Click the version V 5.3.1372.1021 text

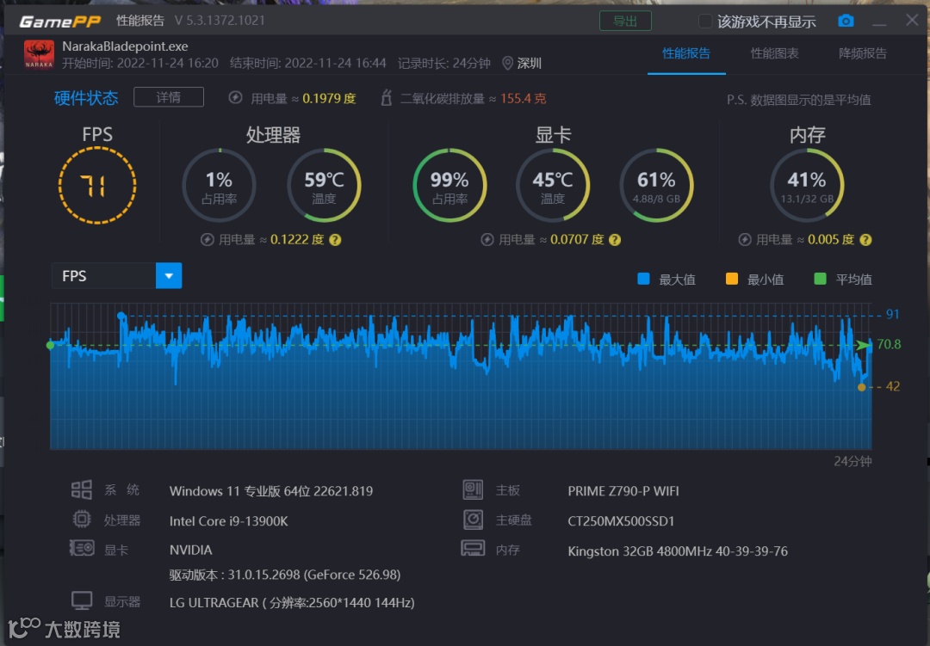point(220,21)
